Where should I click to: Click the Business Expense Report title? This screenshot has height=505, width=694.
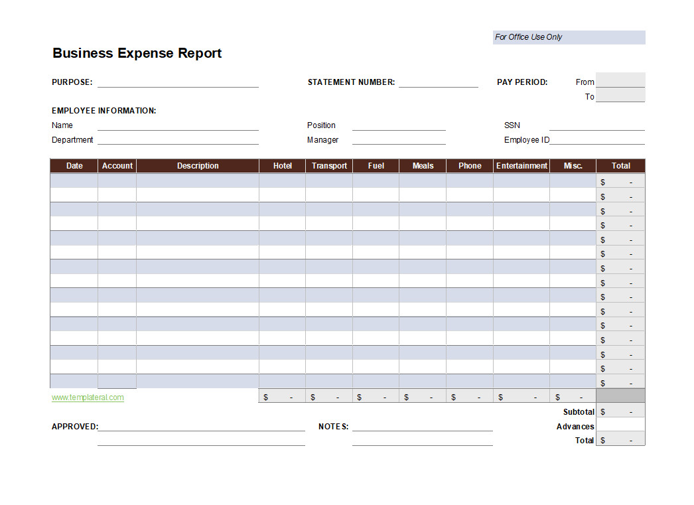(x=137, y=53)
